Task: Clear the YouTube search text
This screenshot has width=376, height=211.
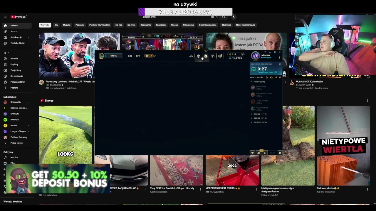Action: click(217, 17)
